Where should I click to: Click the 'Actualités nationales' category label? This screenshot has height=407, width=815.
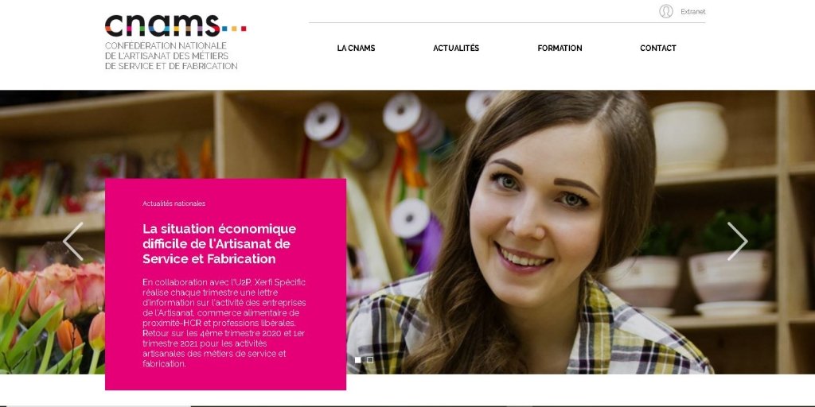(174, 203)
